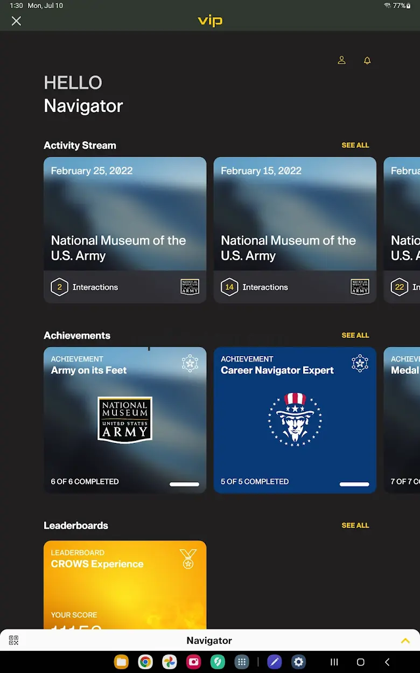This screenshot has height=673, width=420.
Task: Tap YOUR SCORE label on leaderboard card
Action: 74,615
